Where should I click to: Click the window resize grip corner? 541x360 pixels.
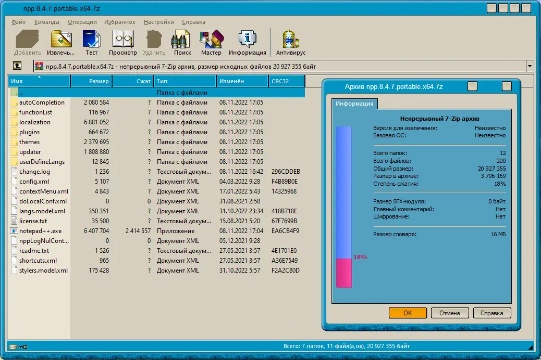click(x=530, y=347)
